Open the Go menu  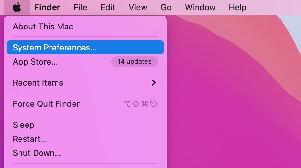(x=166, y=7)
